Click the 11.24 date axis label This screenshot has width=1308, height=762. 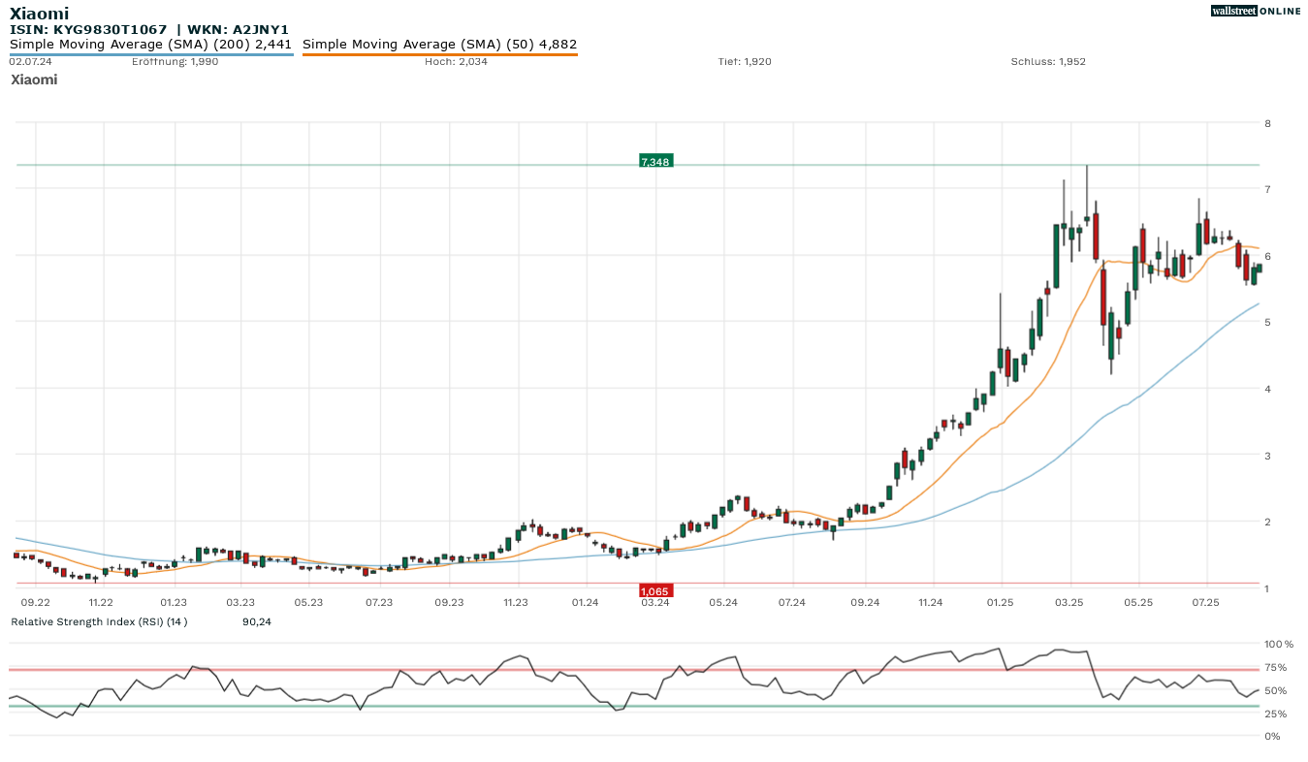tap(930, 602)
